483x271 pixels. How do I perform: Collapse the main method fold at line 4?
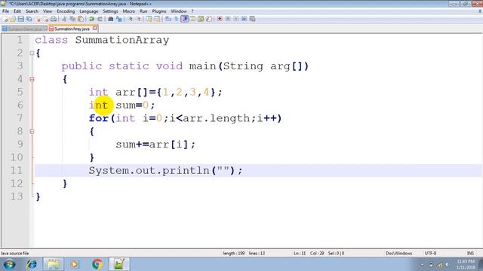point(32,79)
